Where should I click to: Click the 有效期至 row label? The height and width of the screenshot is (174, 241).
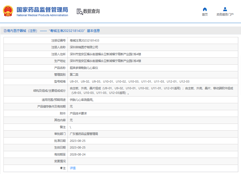tap(60, 154)
